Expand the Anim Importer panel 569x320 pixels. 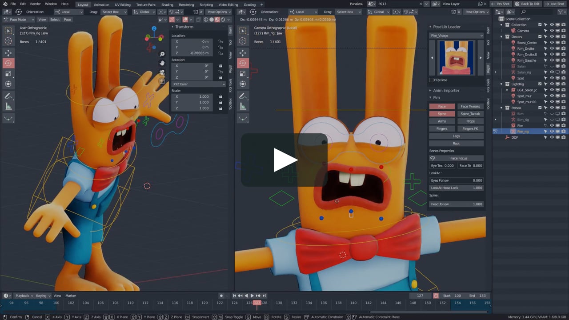[446, 91]
